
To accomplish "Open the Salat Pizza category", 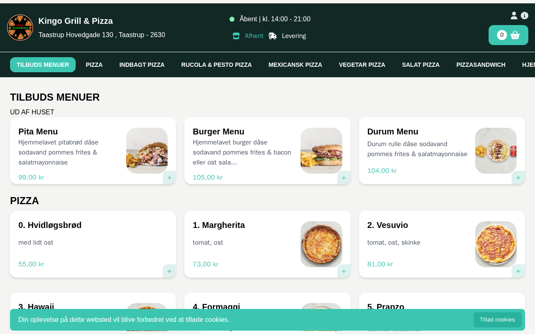I will 421,65.
